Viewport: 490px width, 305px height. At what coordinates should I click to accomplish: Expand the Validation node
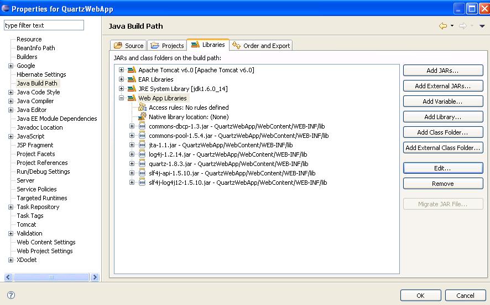[x=11, y=233]
